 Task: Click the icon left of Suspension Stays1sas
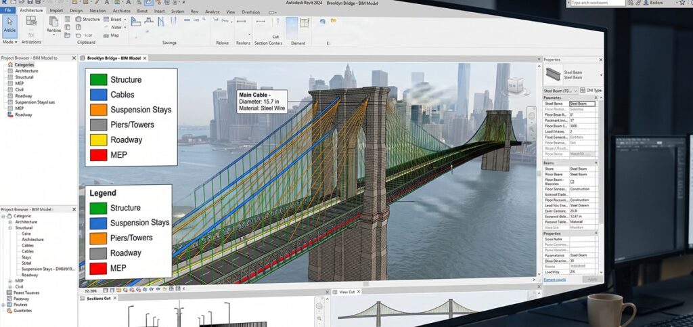pos(10,102)
